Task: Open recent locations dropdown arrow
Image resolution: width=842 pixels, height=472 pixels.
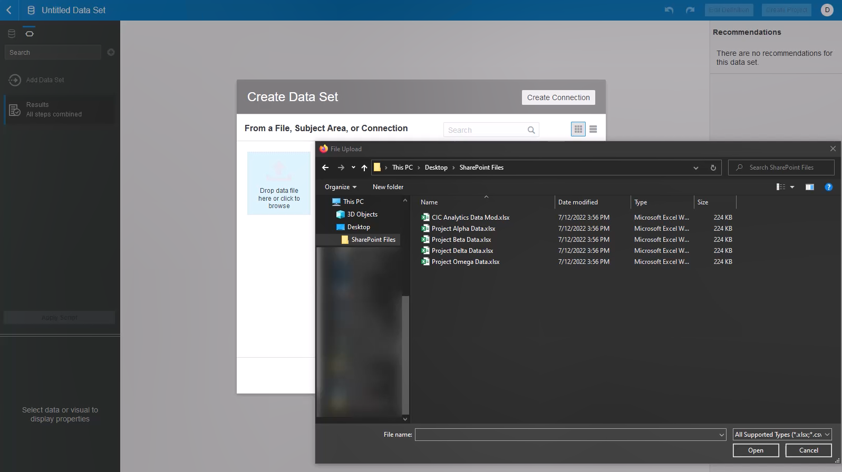Action: 353,168
